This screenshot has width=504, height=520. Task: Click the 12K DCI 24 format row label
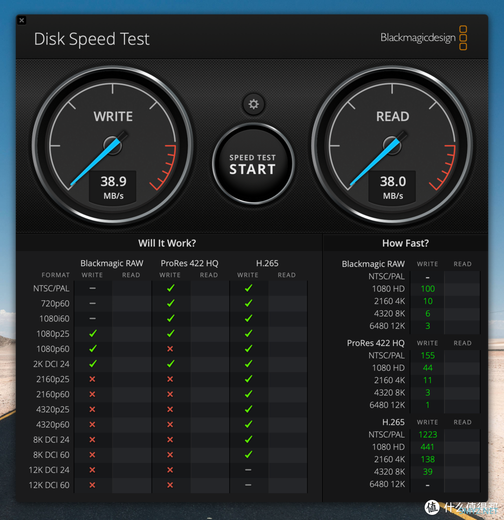click(x=49, y=470)
